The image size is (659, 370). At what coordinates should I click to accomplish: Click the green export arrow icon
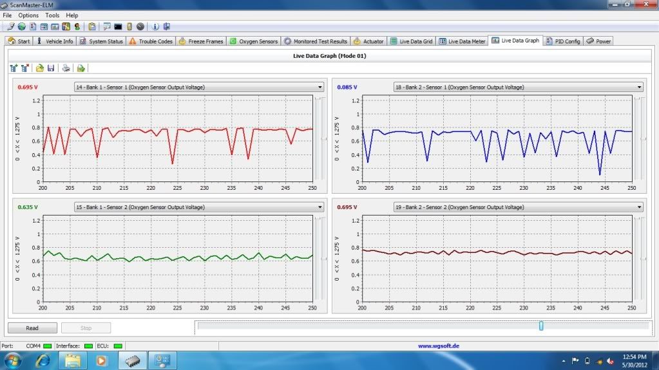coord(81,68)
